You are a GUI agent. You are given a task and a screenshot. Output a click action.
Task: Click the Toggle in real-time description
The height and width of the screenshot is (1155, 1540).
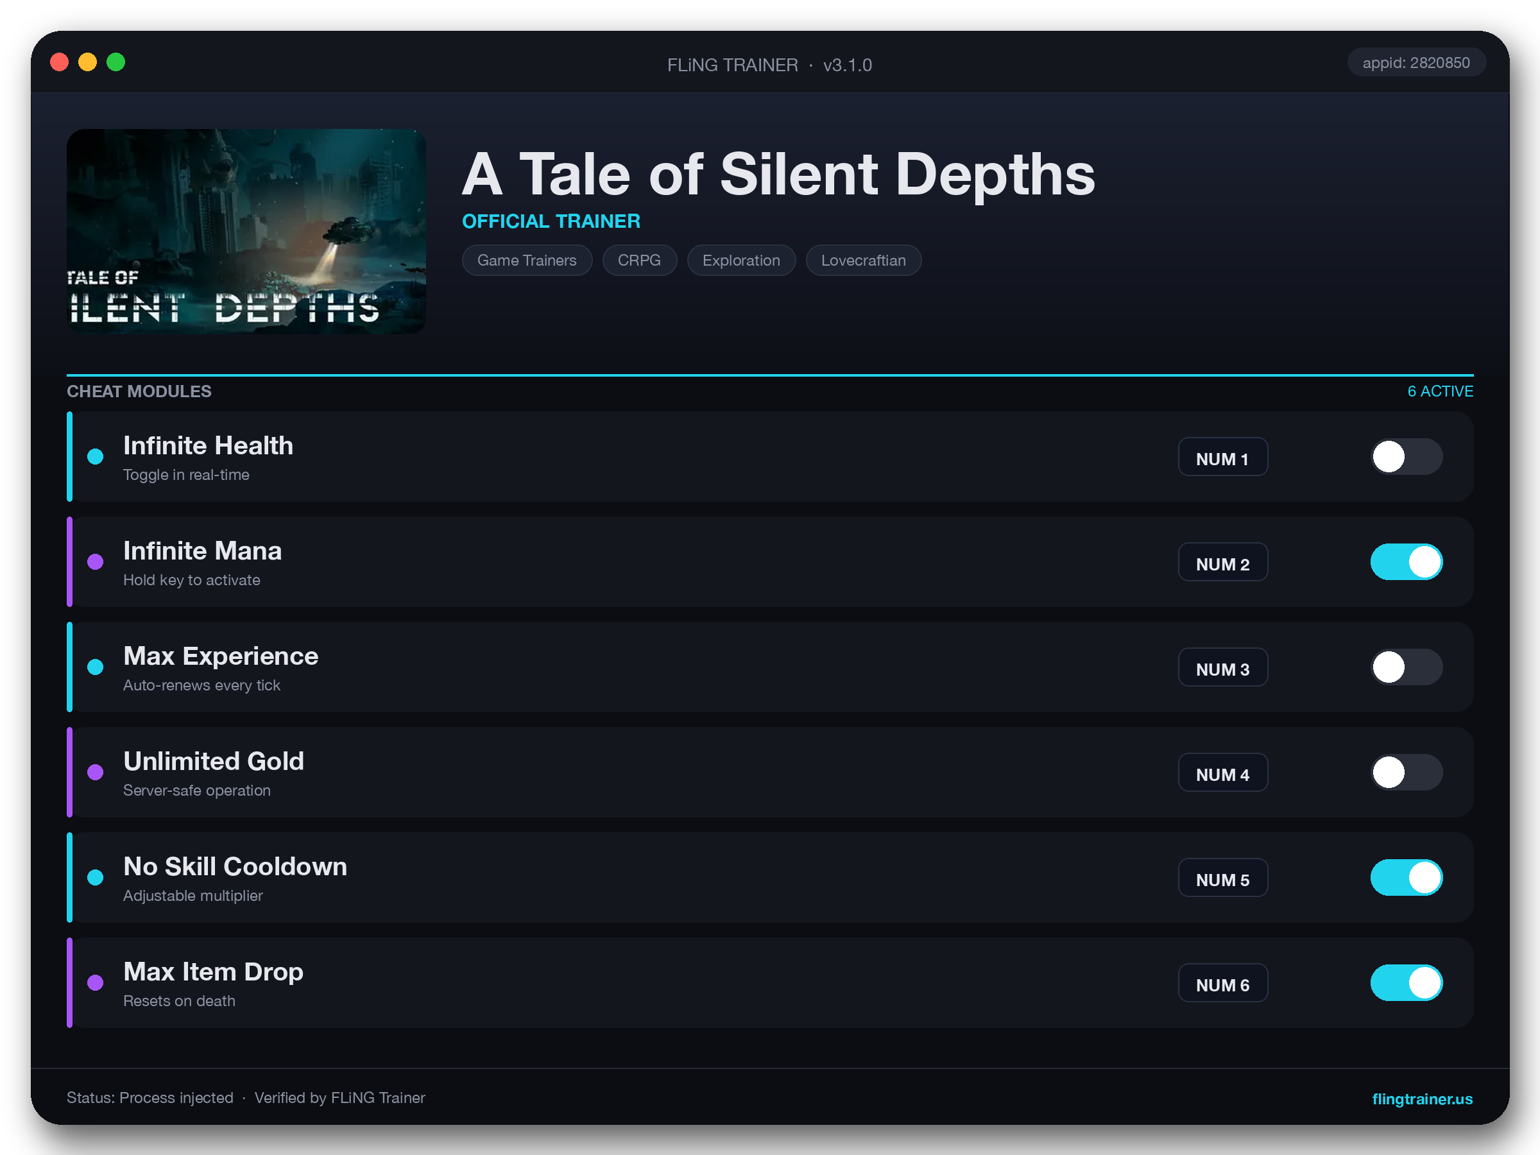[x=187, y=475]
